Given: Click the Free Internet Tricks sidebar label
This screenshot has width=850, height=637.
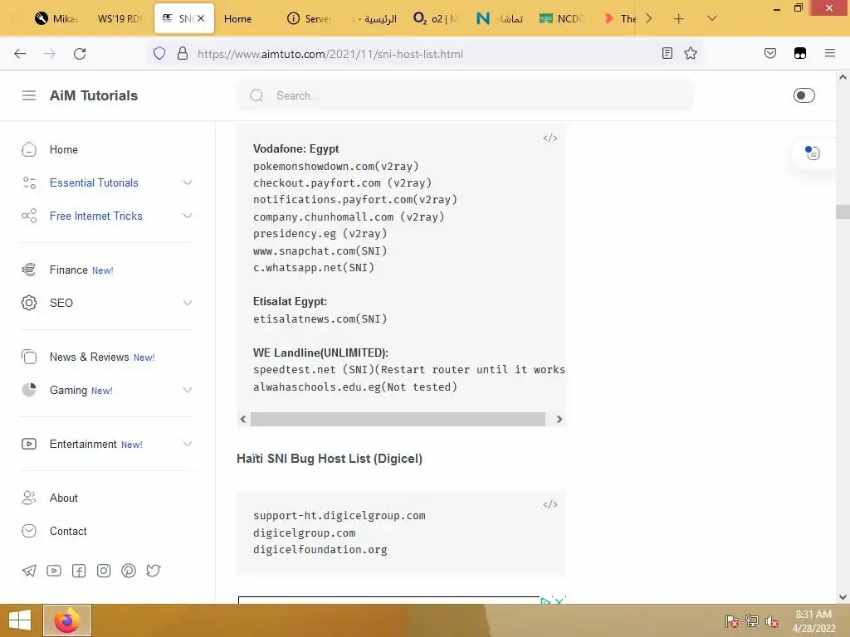Looking at the screenshot, I should [x=96, y=216].
